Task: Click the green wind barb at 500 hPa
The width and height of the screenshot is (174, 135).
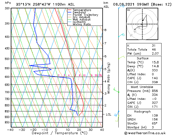Action: click(x=121, y=57)
